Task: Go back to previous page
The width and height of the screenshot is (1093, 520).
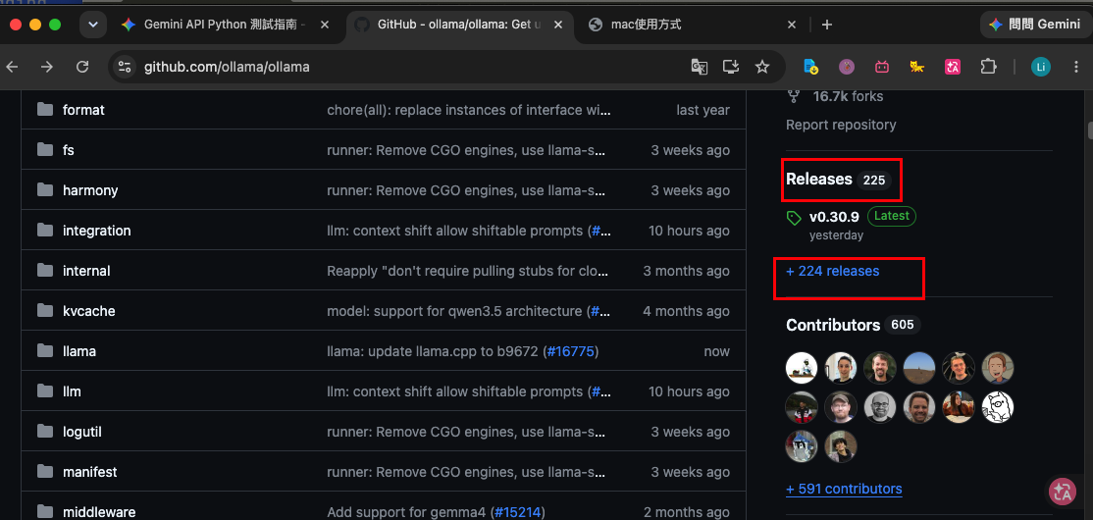Action: [x=12, y=67]
